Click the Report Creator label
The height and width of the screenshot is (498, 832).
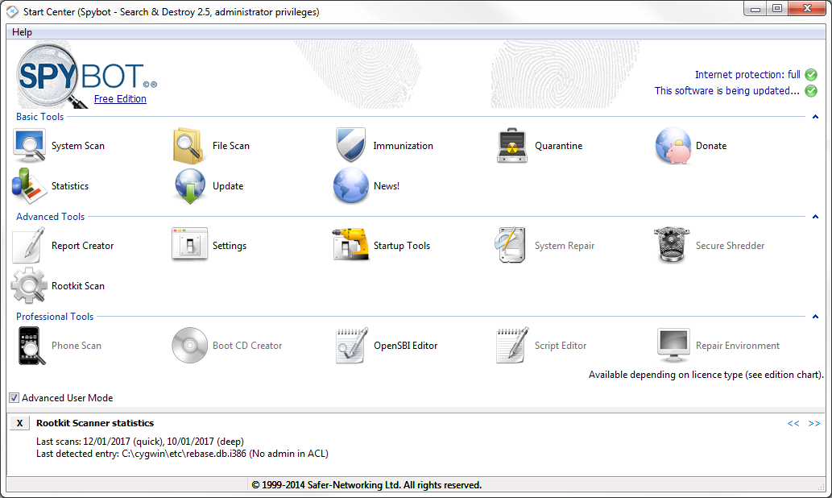[83, 245]
